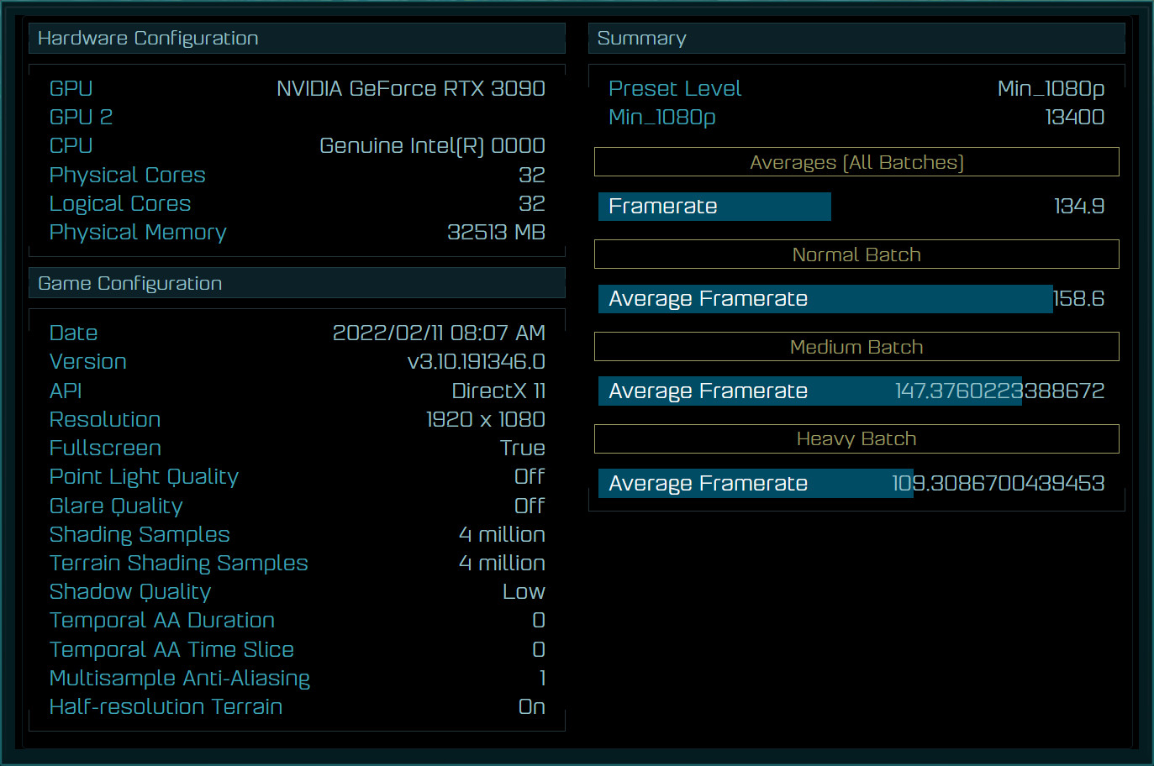Viewport: 1154px width, 766px height.
Task: Select the Summary panel header
Action: 856,39
